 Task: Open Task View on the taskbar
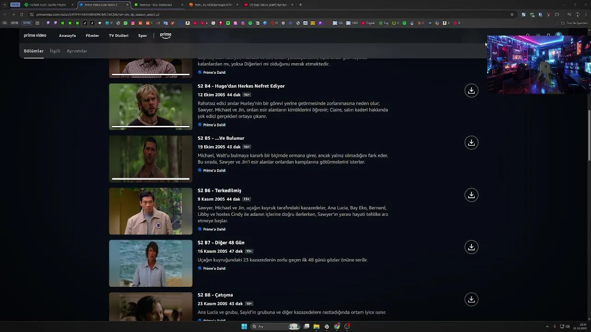pos(306,326)
